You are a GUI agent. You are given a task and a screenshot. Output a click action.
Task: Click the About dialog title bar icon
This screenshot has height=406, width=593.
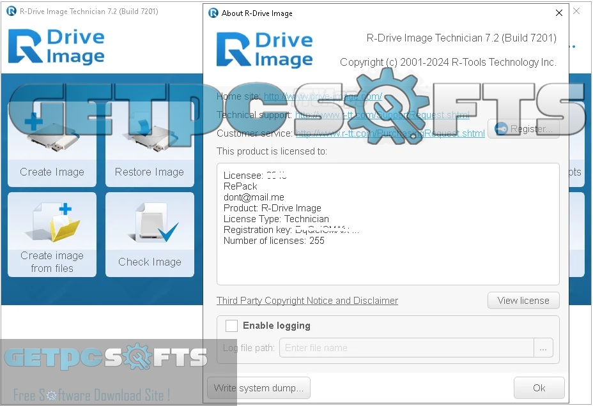(x=213, y=13)
